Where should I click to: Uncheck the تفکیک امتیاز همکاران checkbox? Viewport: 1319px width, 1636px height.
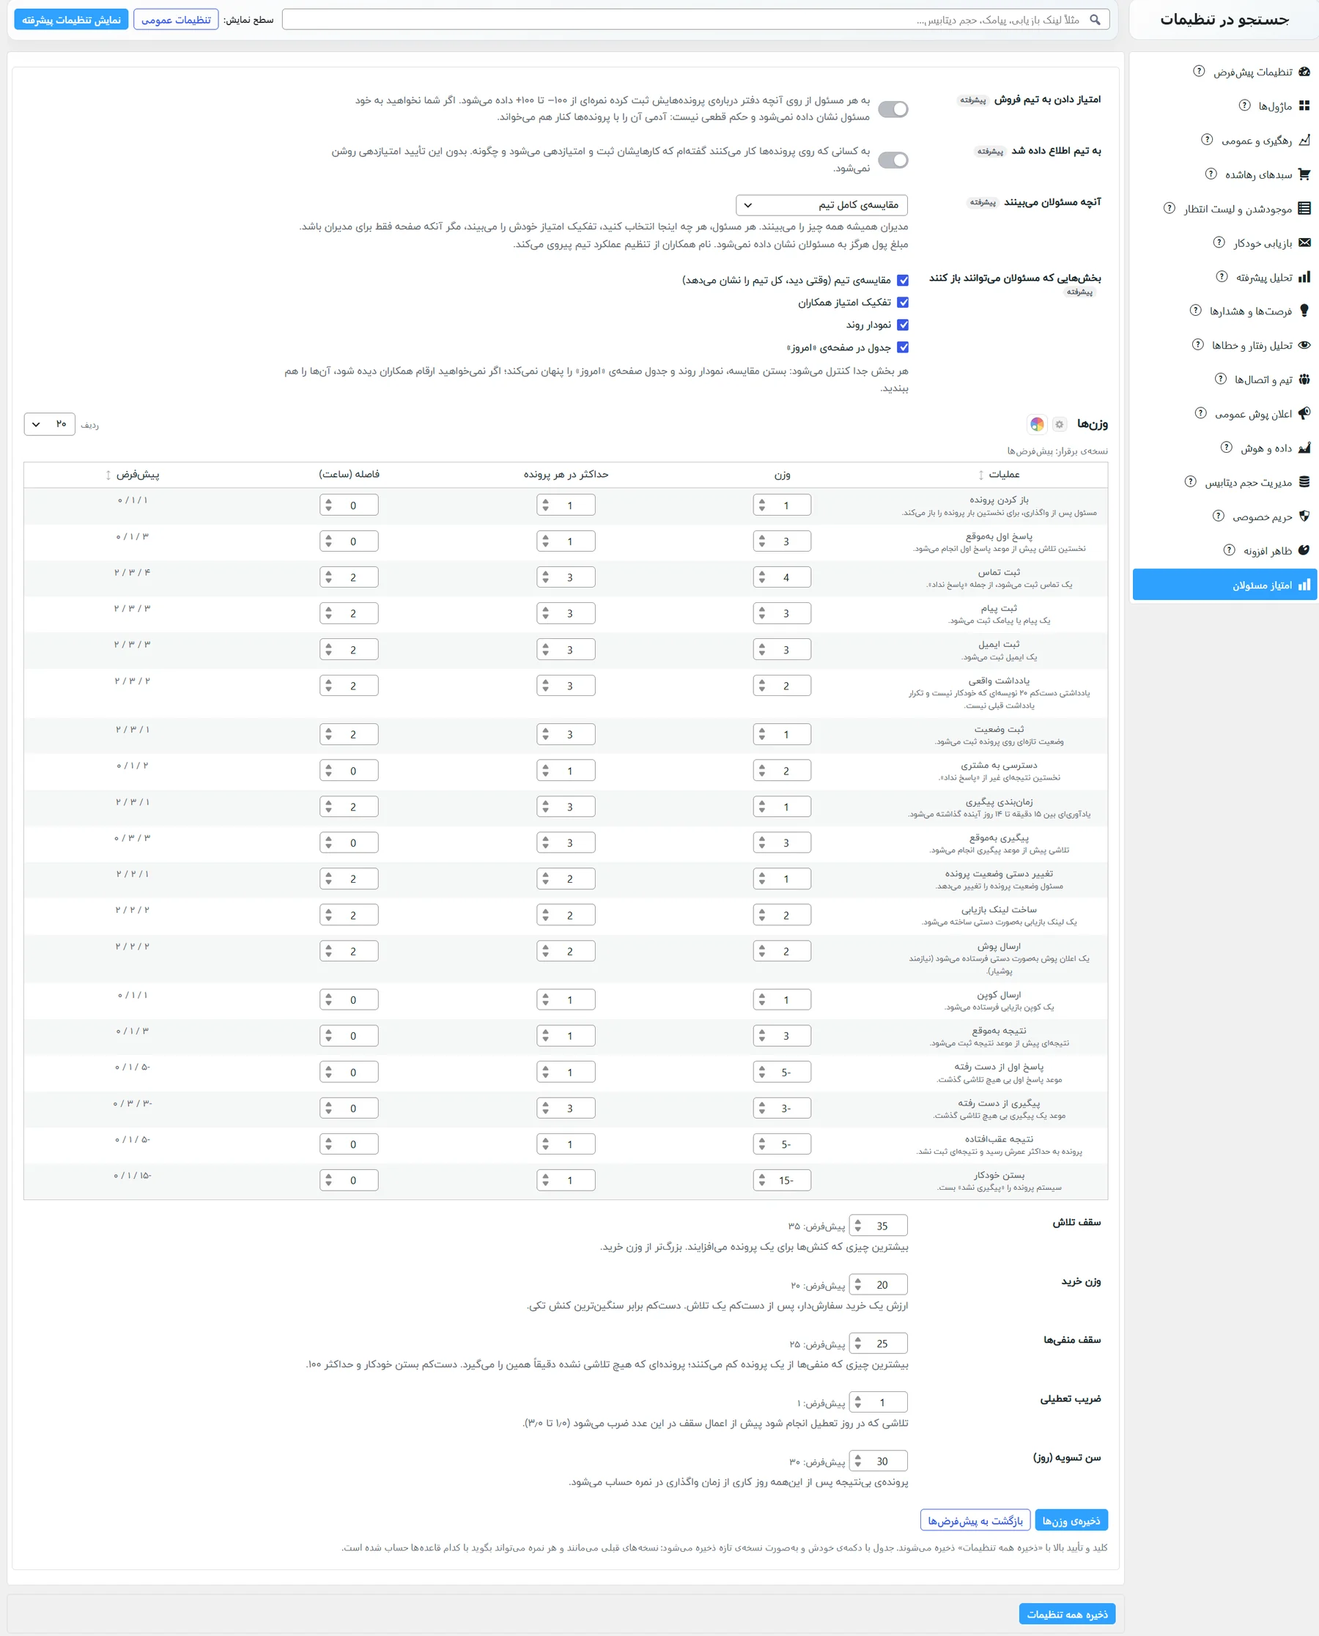[x=903, y=303]
